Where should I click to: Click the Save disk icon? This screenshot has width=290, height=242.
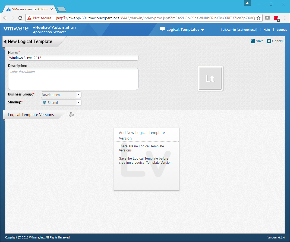[253, 41]
